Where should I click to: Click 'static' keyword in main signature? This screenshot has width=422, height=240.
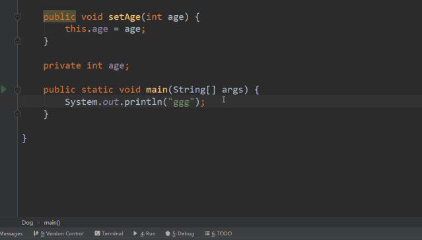[x=97, y=90]
